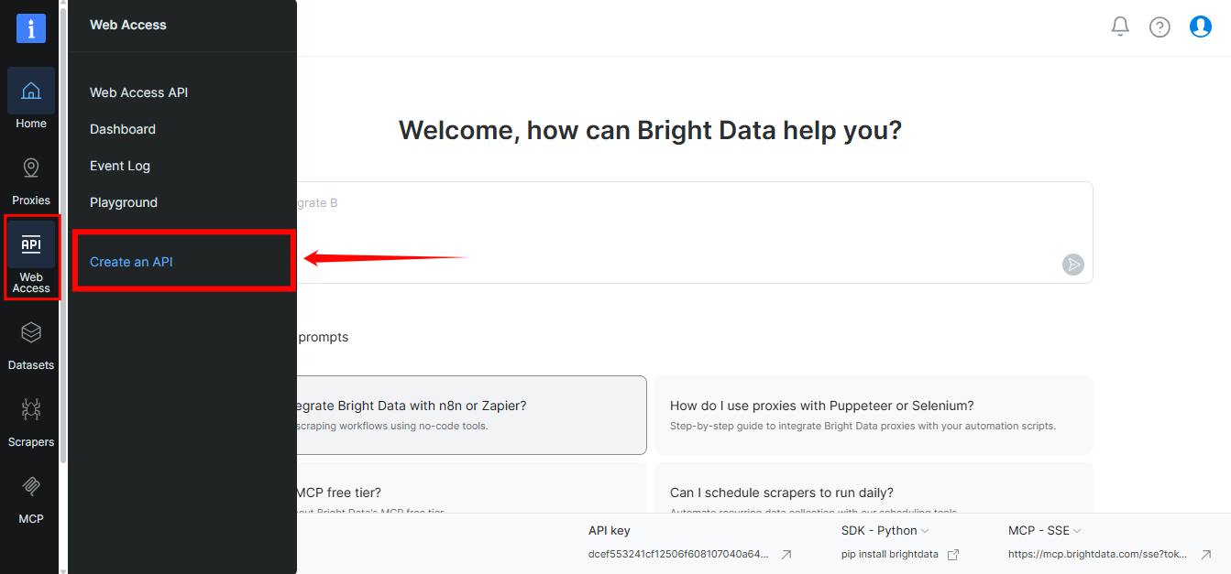Open the Playground menu item
The image size is (1231, 574).
tap(123, 202)
